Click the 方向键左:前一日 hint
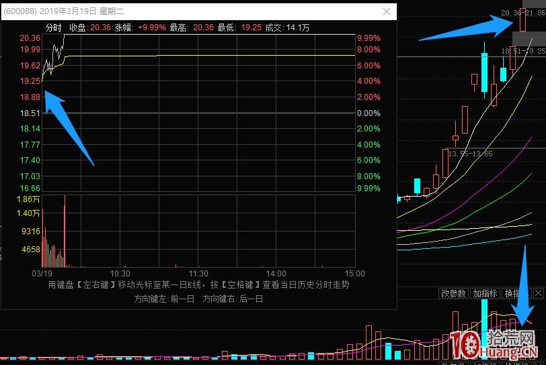Image resolution: width=546 pixels, height=365 pixels. [164, 299]
